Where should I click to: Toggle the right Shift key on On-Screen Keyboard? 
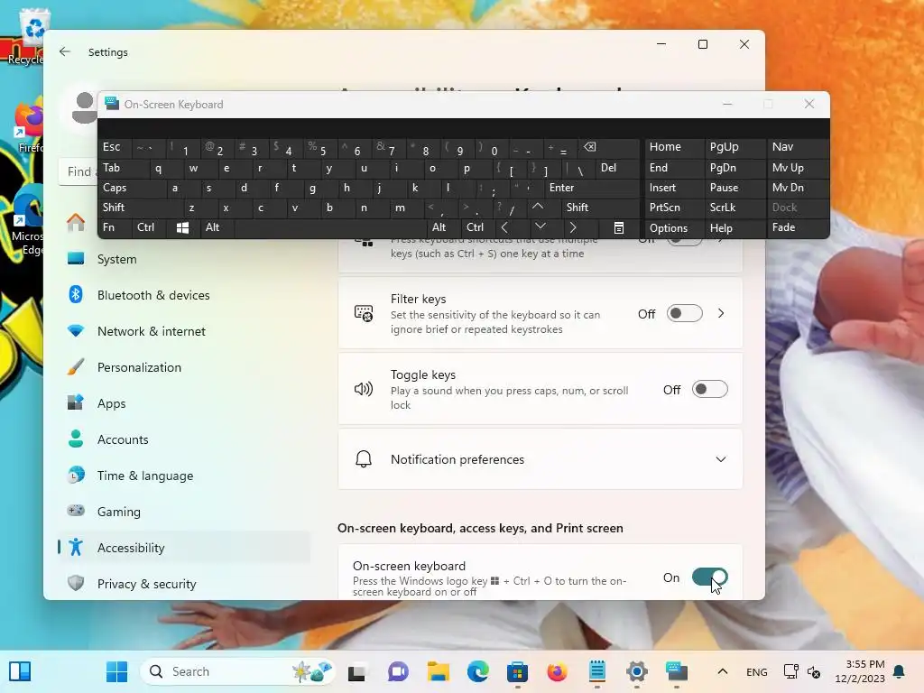(600, 208)
